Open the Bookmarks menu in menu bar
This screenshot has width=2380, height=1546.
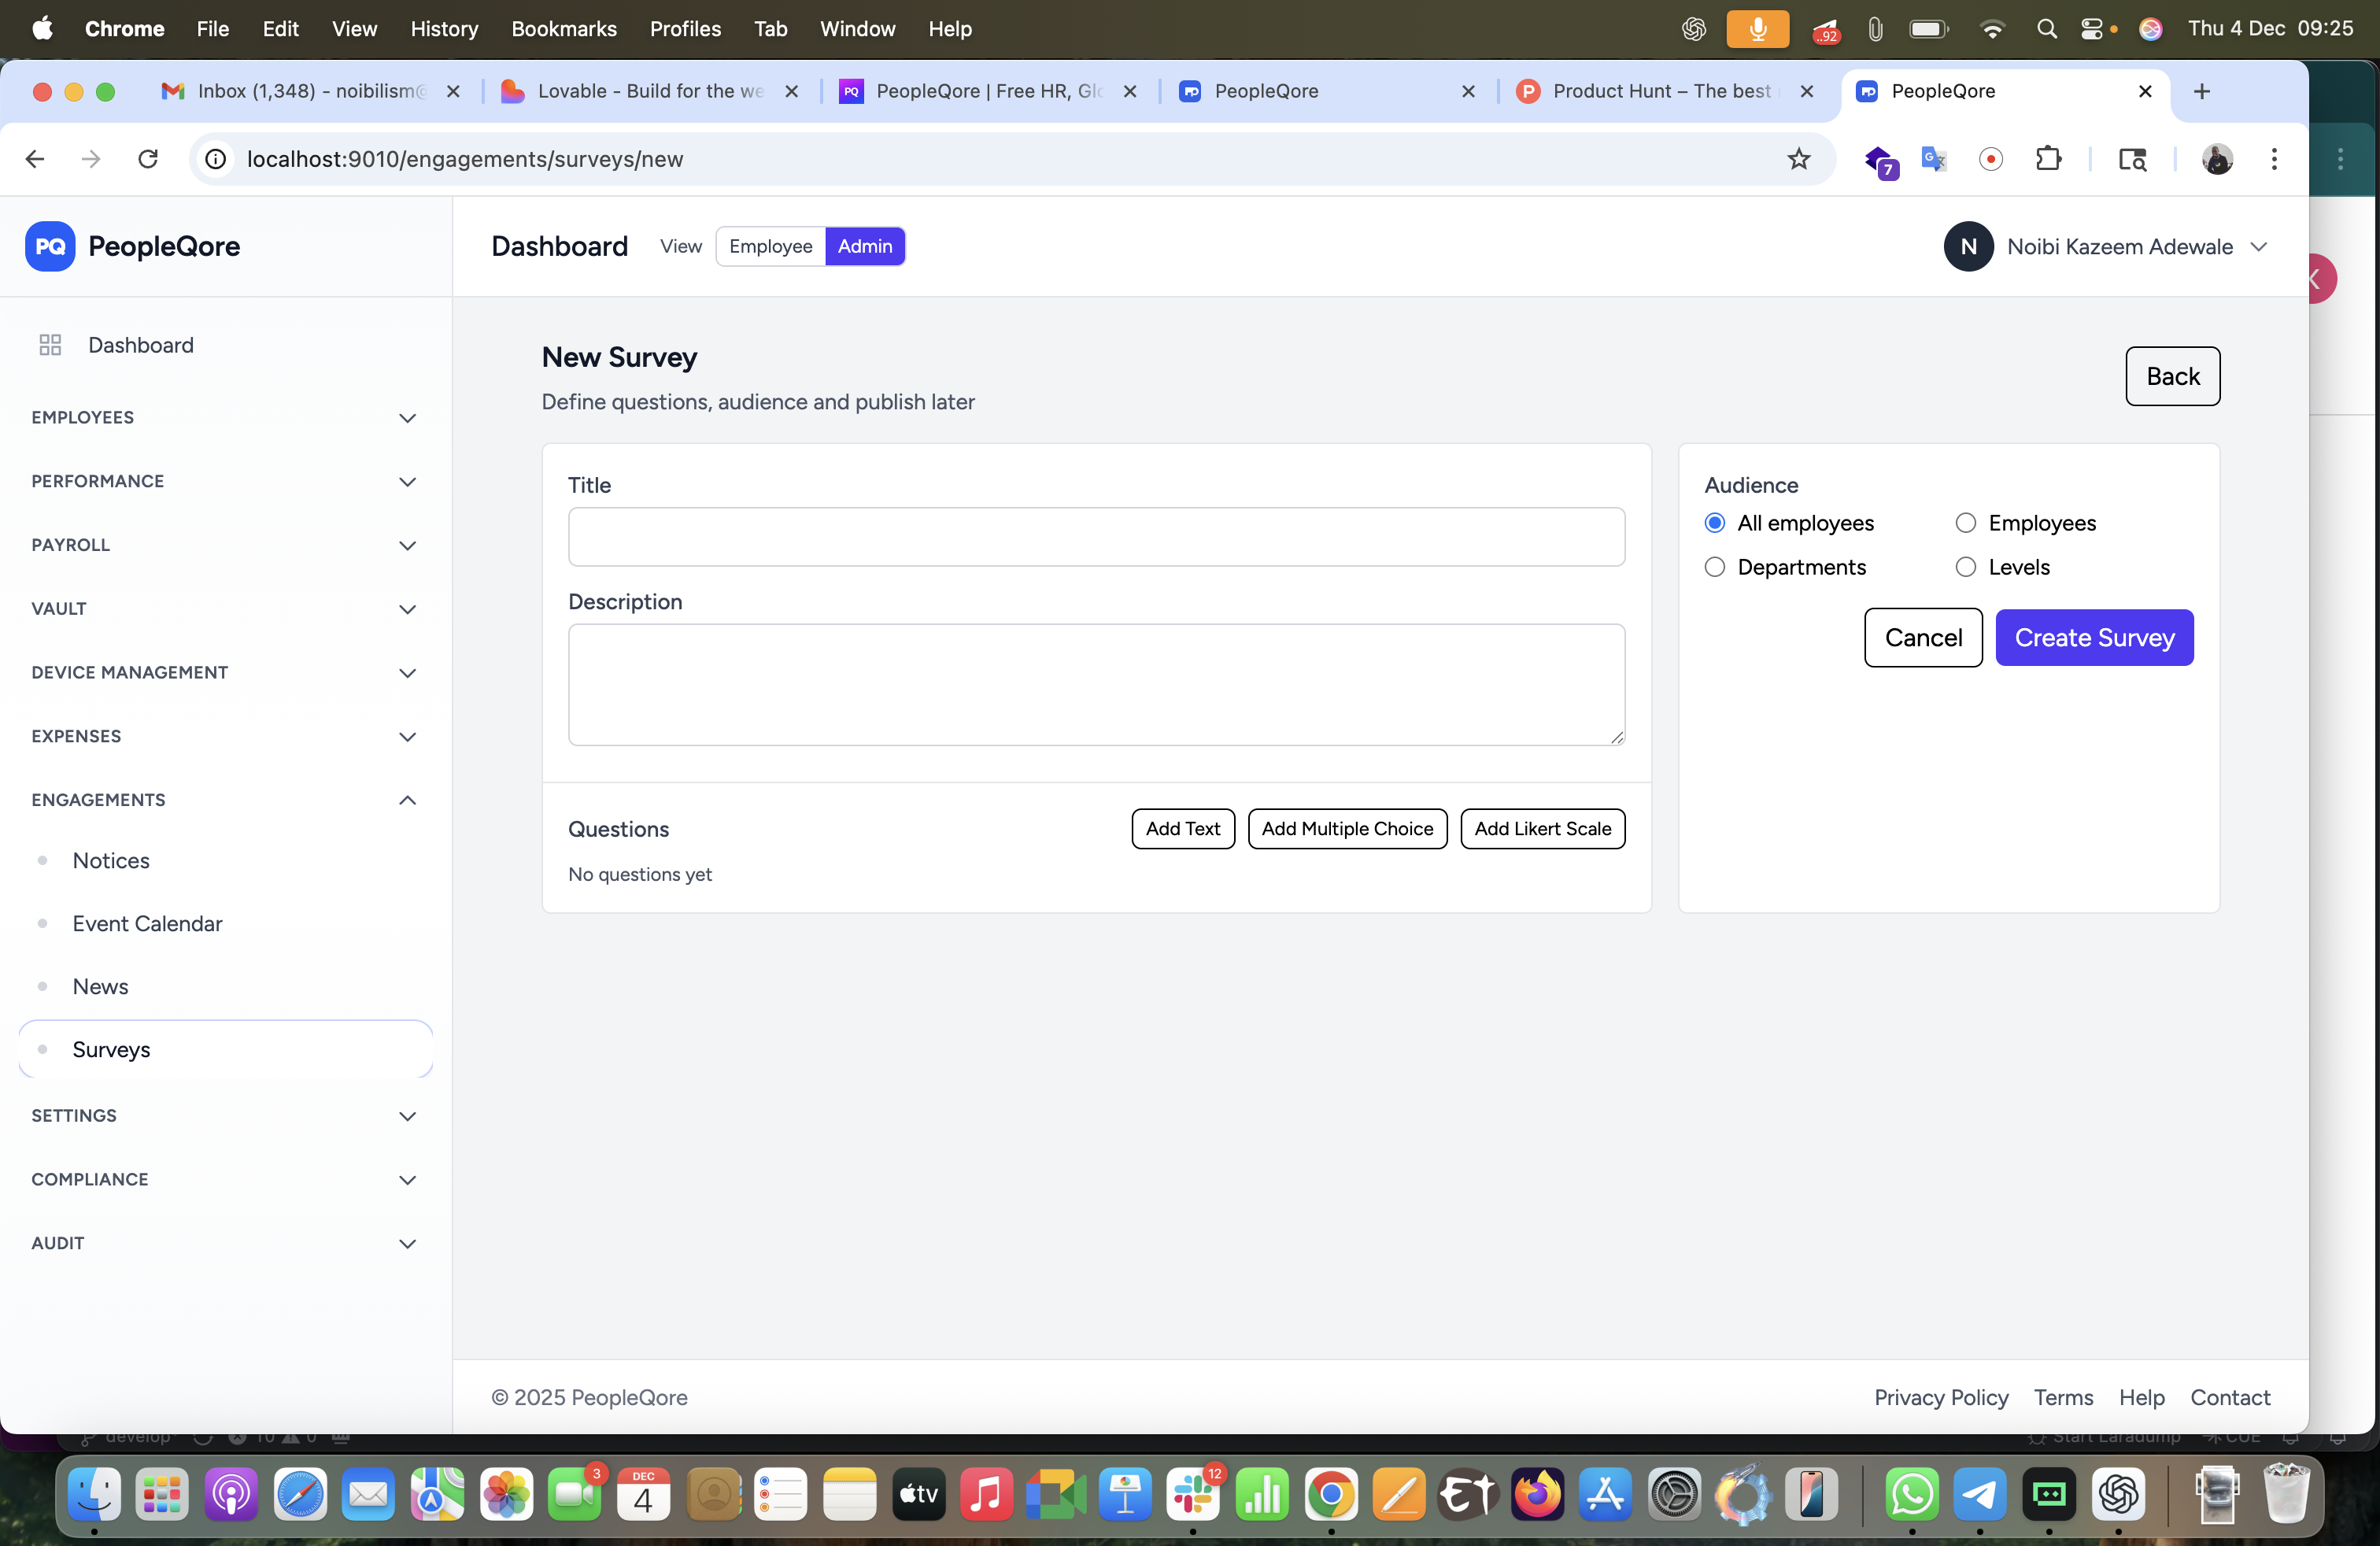click(563, 28)
